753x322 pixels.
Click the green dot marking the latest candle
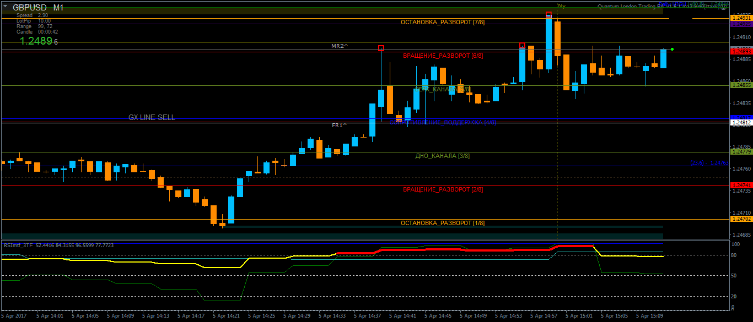[x=672, y=50]
